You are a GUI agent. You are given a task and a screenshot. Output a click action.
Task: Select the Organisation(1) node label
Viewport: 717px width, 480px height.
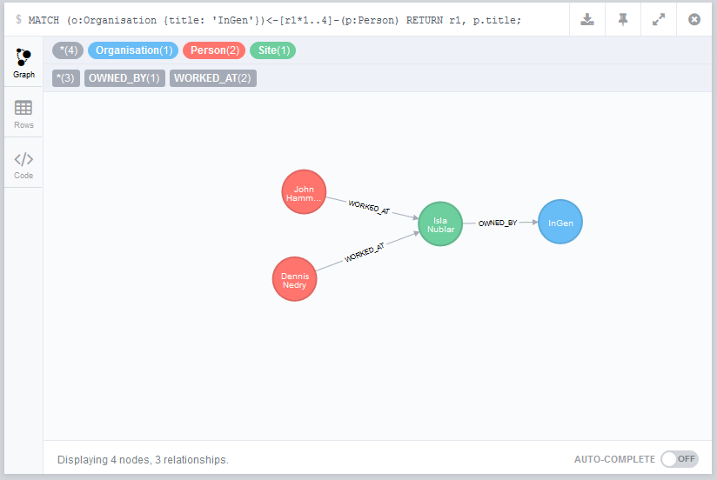pyautogui.click(x=133, y=50)
